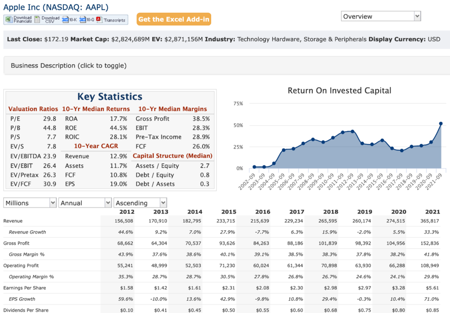This screenshot has height=313, width=450.
Task: Click the Return On Invested Capital chart title
Action: tap(339, 91)
